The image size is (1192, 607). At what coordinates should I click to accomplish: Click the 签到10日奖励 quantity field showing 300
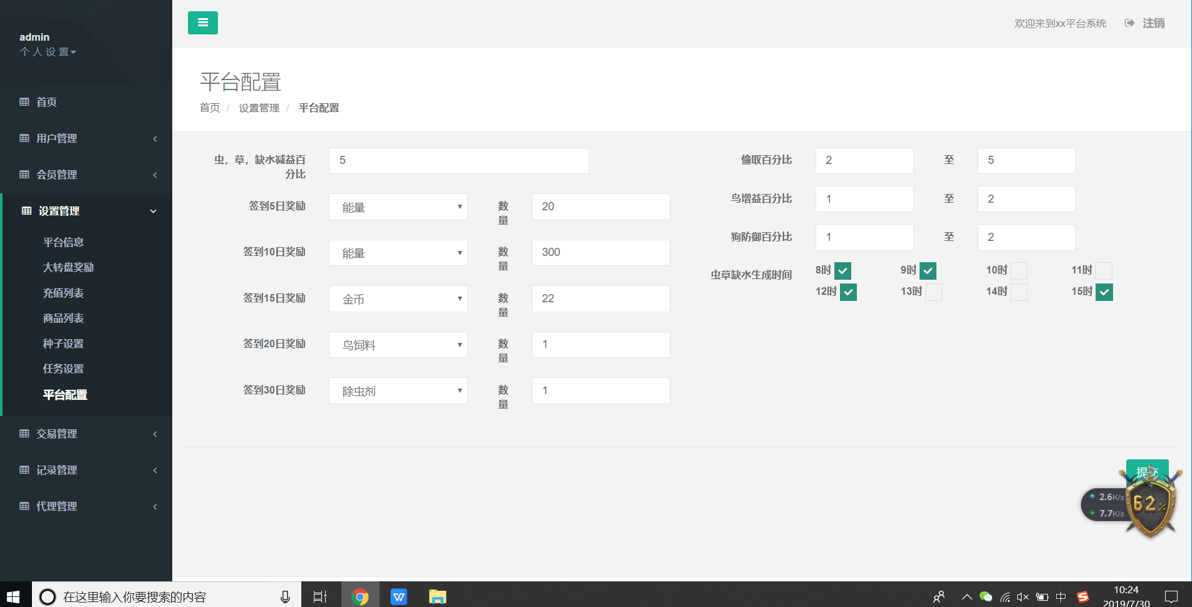click(x=600, y=253)
